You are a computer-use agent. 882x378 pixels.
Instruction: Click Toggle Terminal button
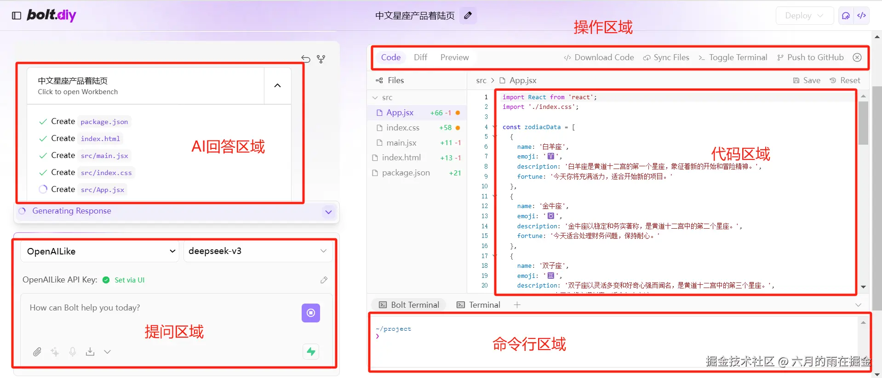point(733,57)
